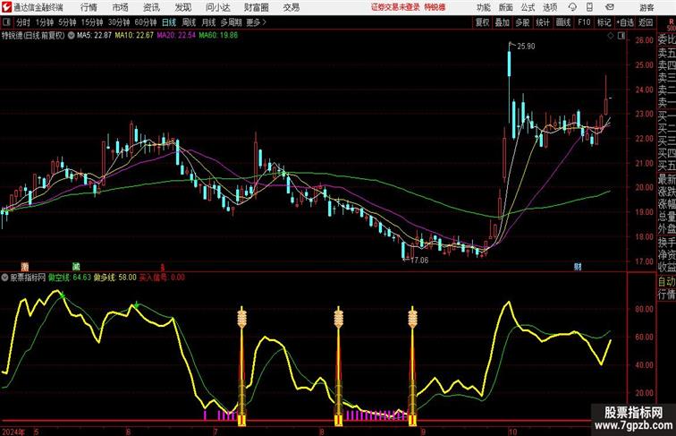
Task: Click the 游客 guest account label
Action: pos(646,7)
